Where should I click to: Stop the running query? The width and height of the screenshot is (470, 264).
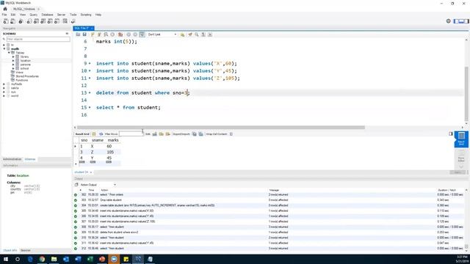coord(112,34)
